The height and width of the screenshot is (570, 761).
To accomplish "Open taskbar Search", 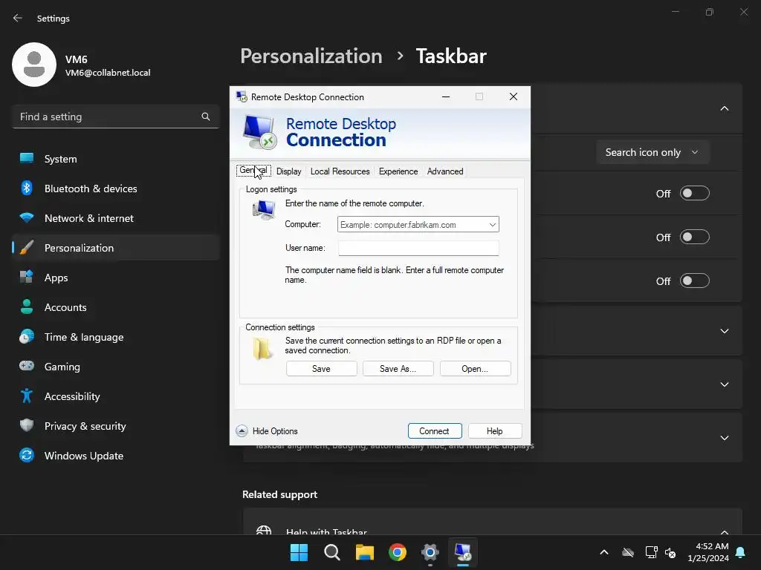I will point(332,552).
